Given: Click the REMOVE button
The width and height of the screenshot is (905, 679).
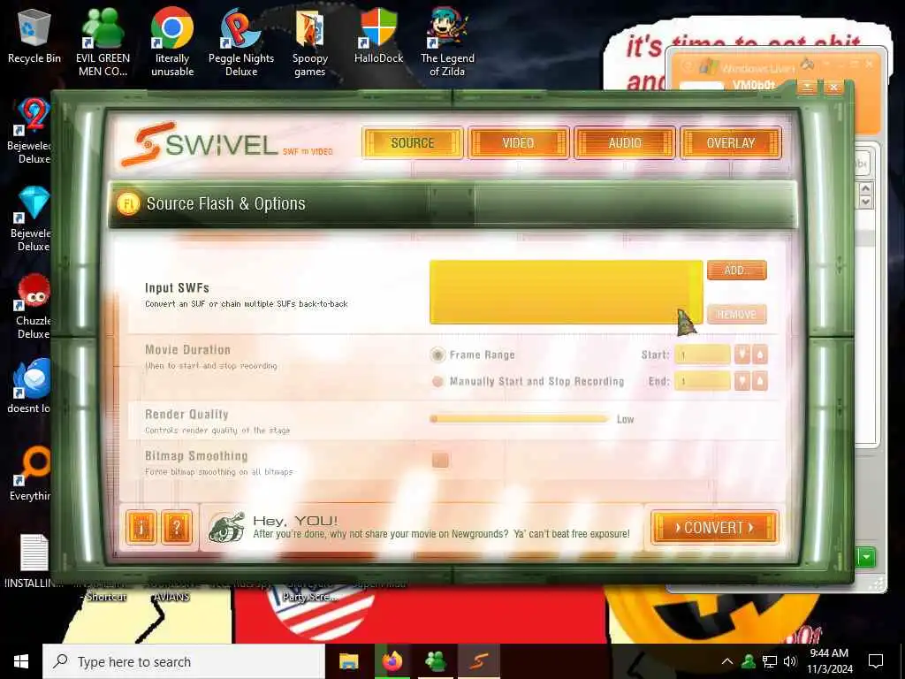Looking at the screenshot, I should [x=736, y=314].
